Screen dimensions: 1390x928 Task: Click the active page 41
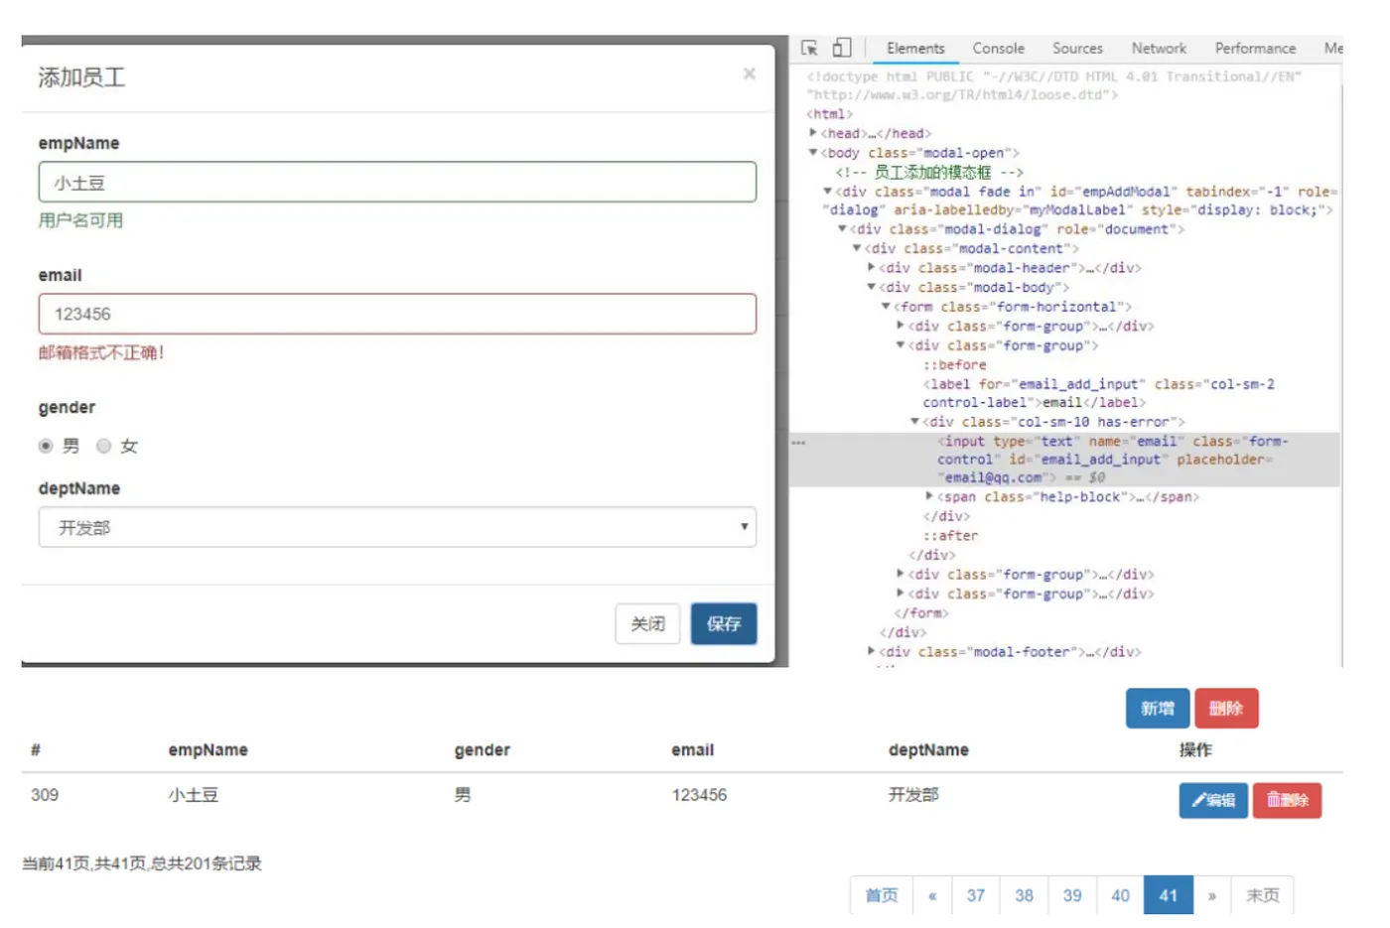pyautogui.click(x=1169, y=895)
